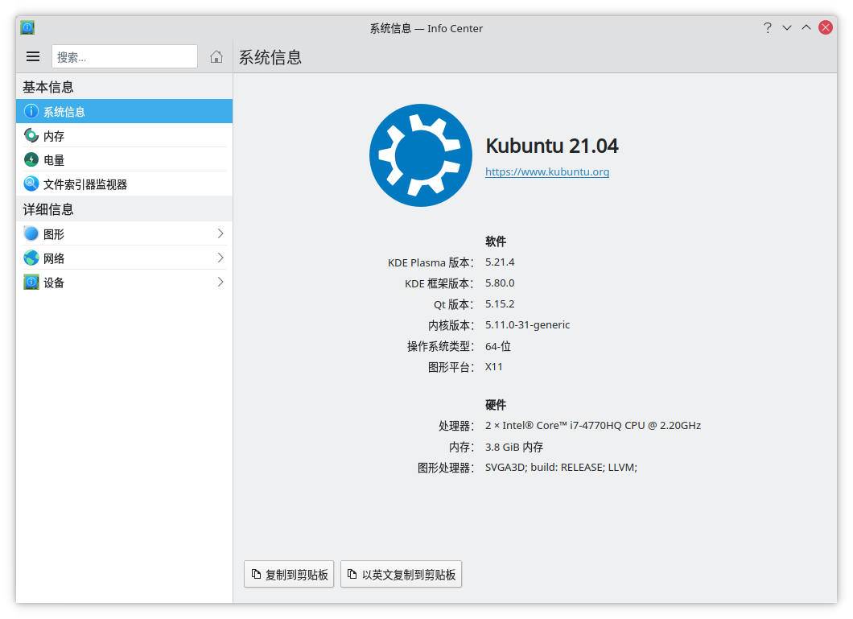Click the SVGA3D graphics processor value

(x=562, y=467)
